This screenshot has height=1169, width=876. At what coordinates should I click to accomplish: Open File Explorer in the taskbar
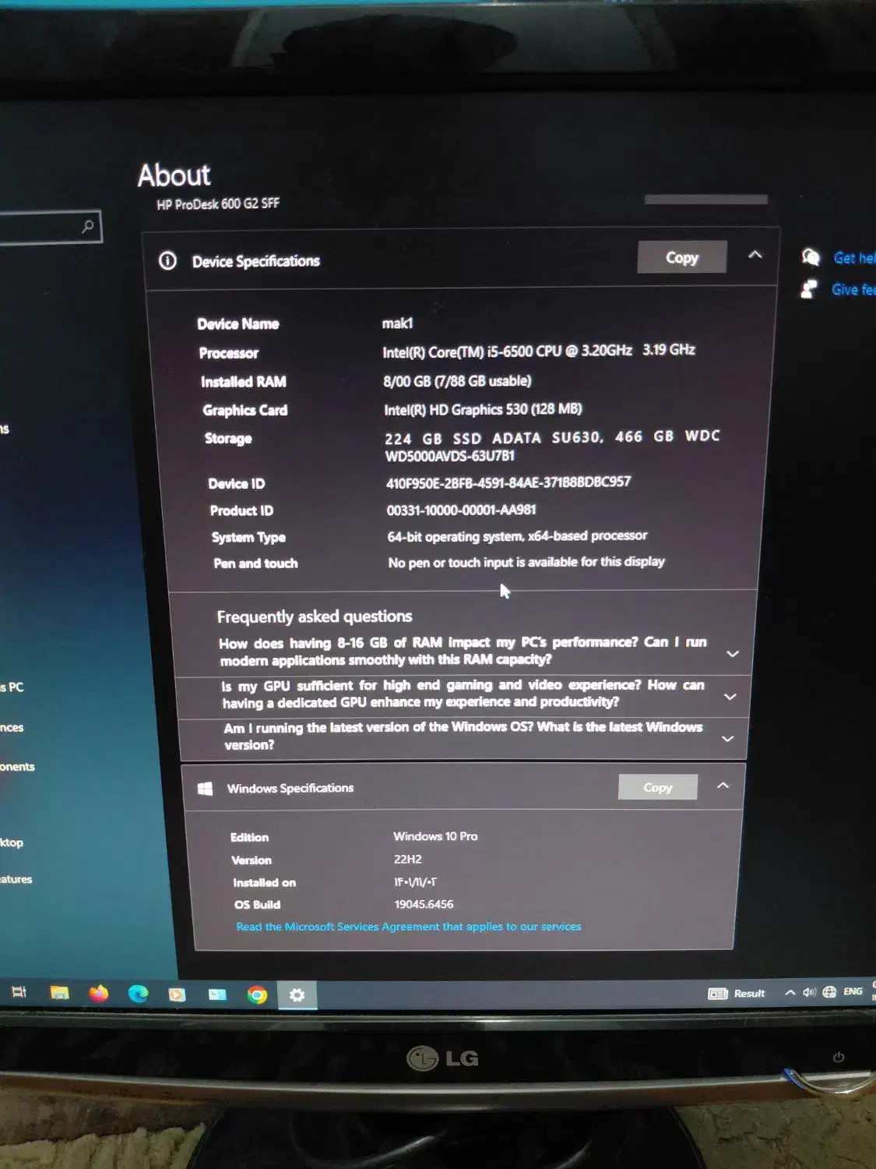59,992
